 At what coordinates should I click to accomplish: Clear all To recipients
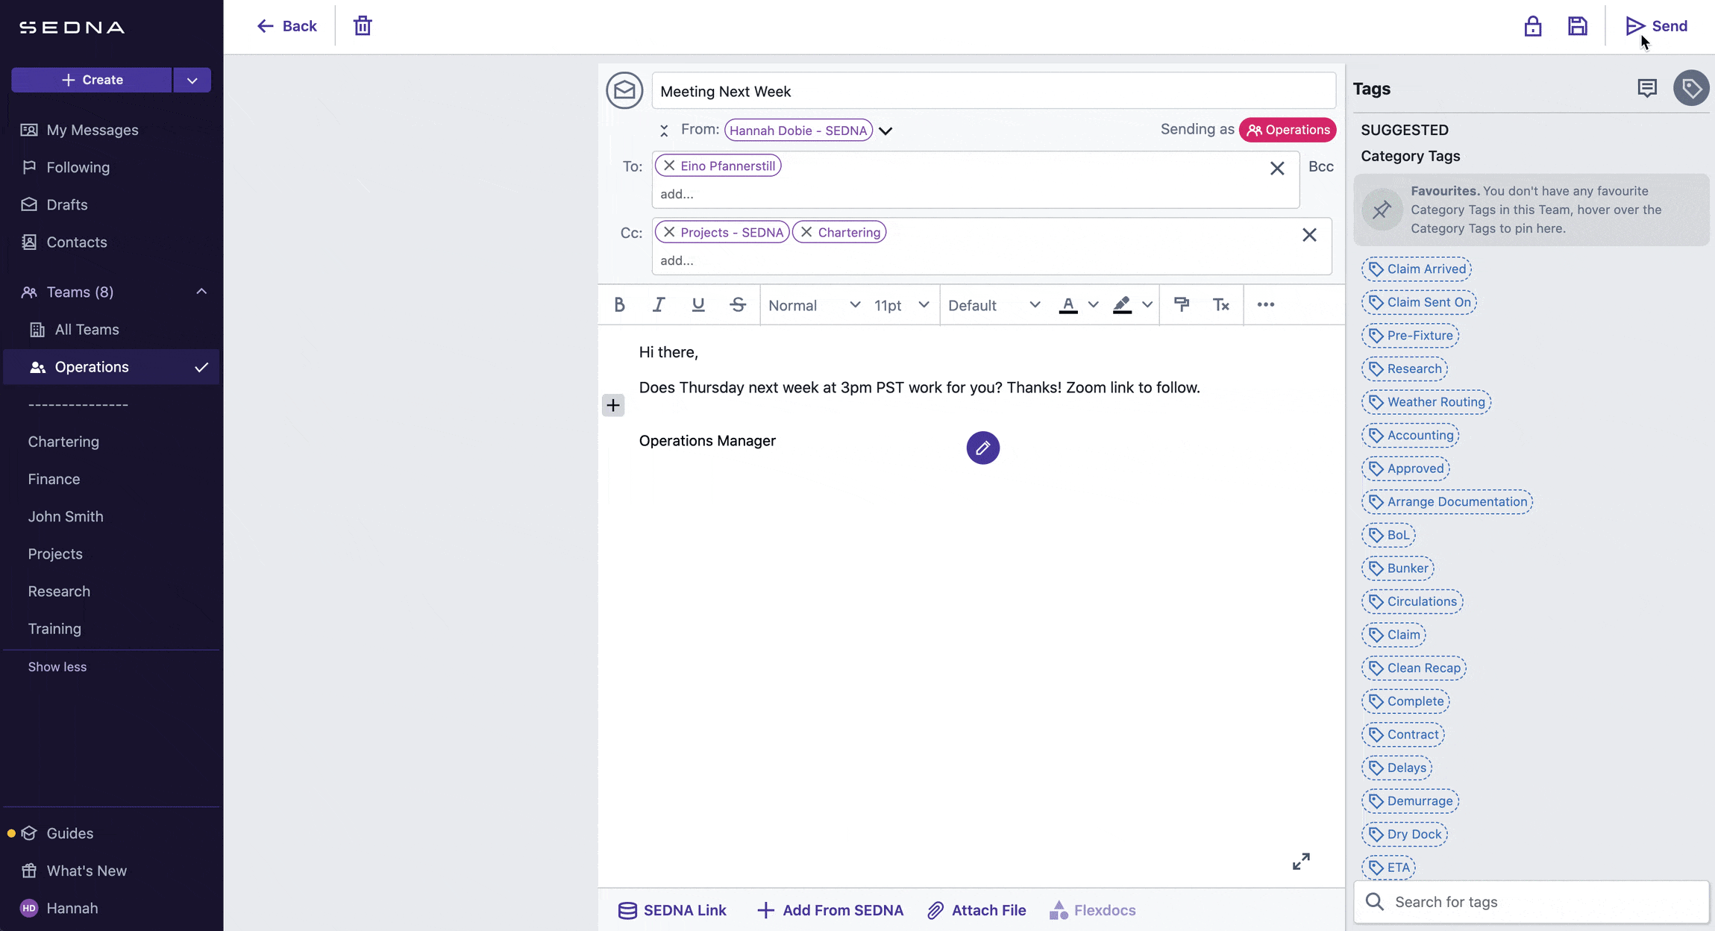click(x=1277, y=169)
